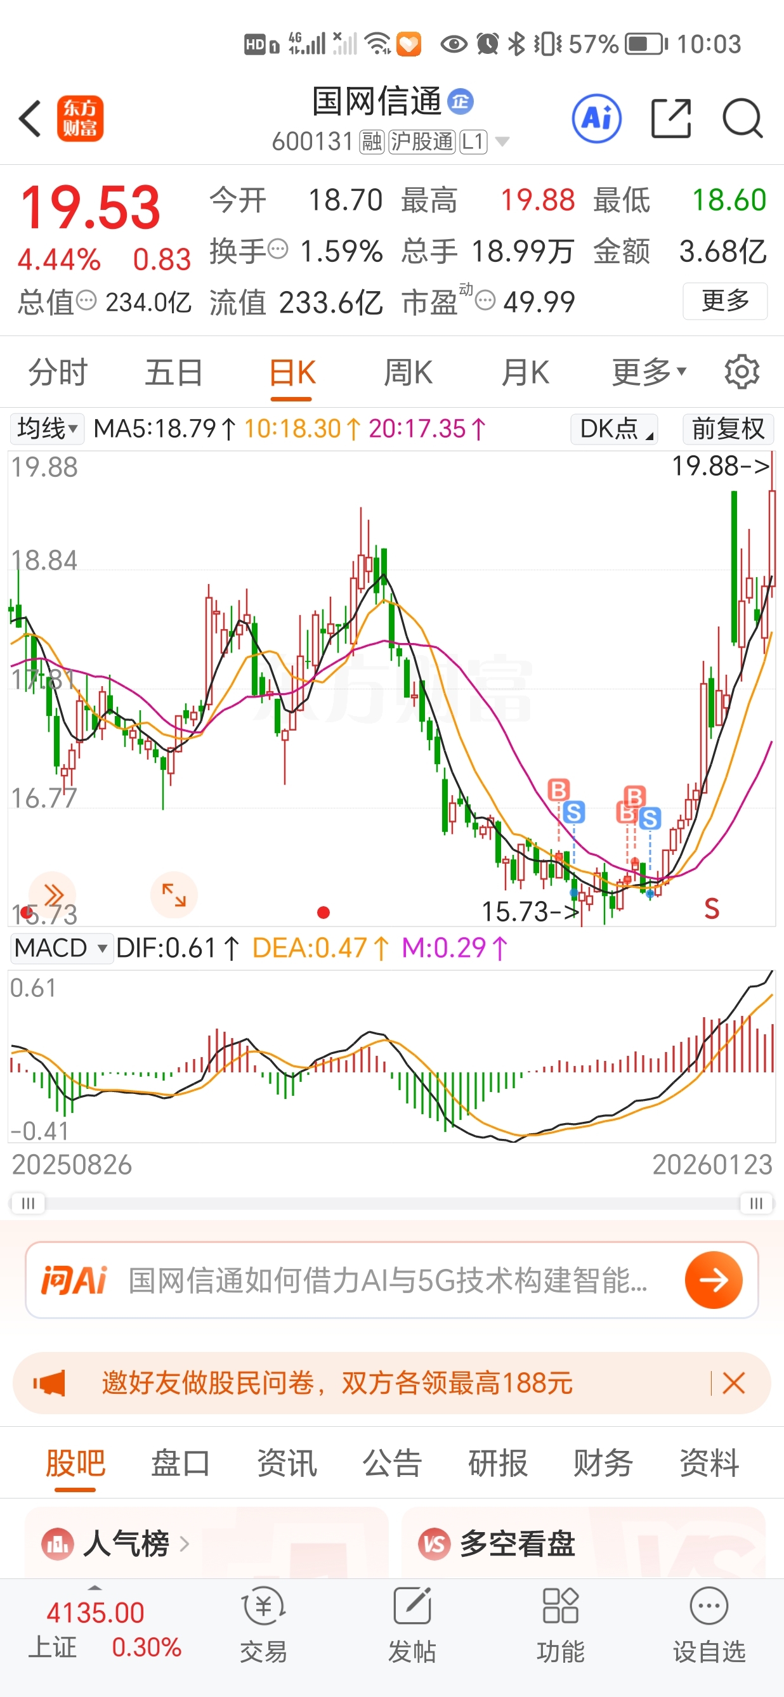The image size is (784, 1697).
Task: Close the survey invitation banner
Action: click(733, 1382)
